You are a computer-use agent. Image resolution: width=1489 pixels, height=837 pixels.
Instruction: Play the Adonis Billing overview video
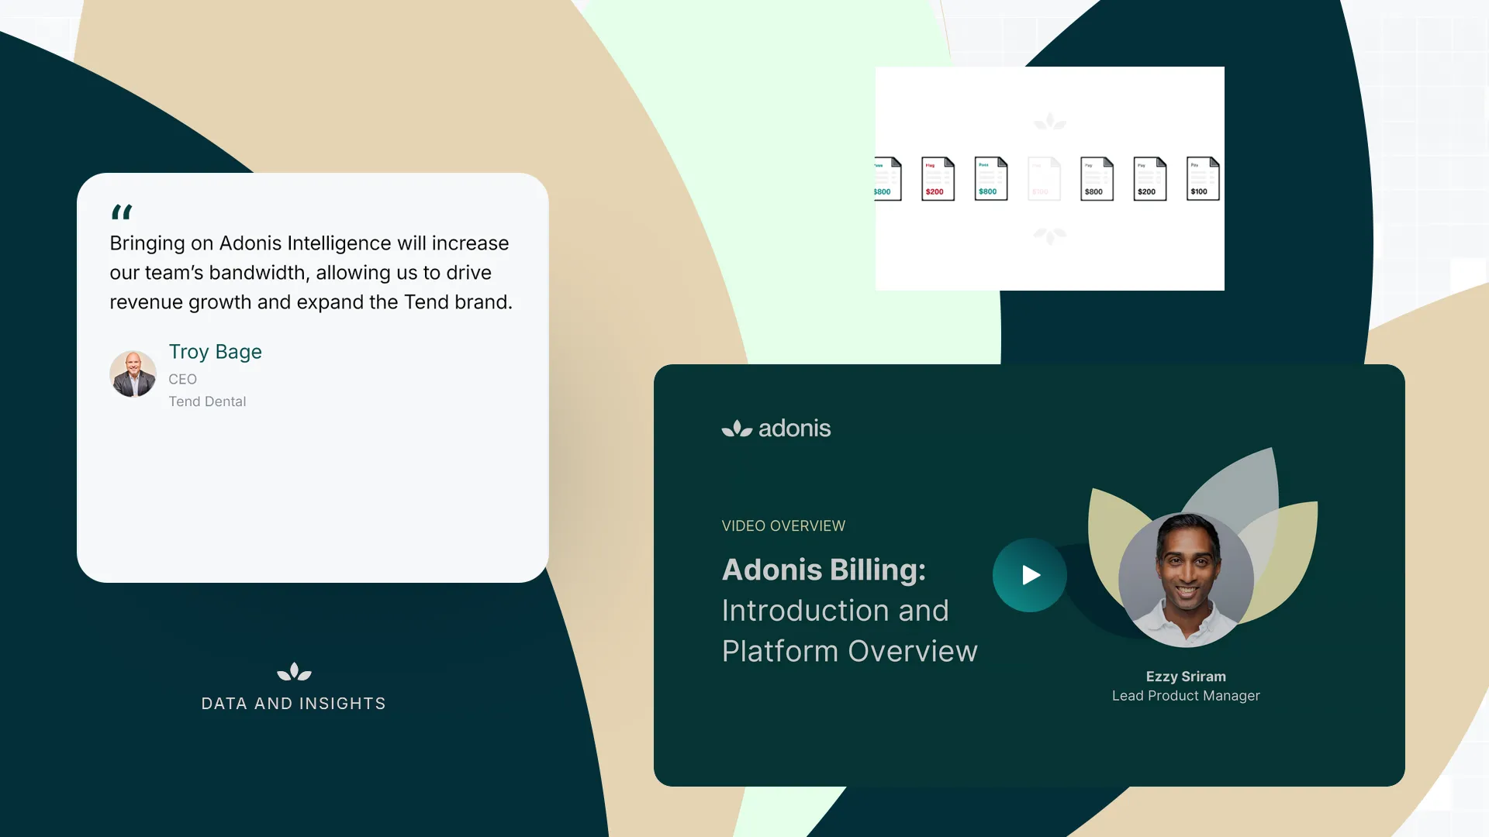pos(1030,575)
